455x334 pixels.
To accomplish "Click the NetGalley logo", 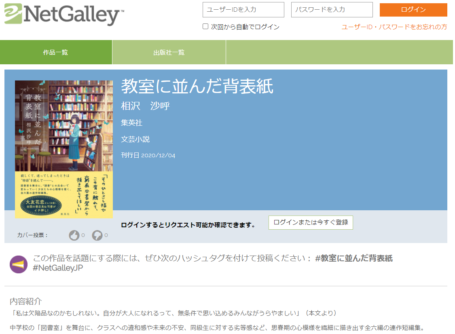I will (64, 14).
